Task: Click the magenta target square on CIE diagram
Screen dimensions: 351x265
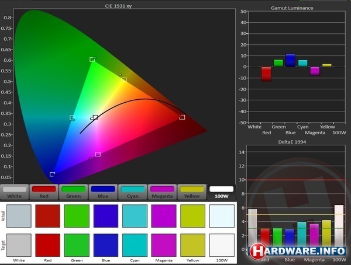Action: 98,154
